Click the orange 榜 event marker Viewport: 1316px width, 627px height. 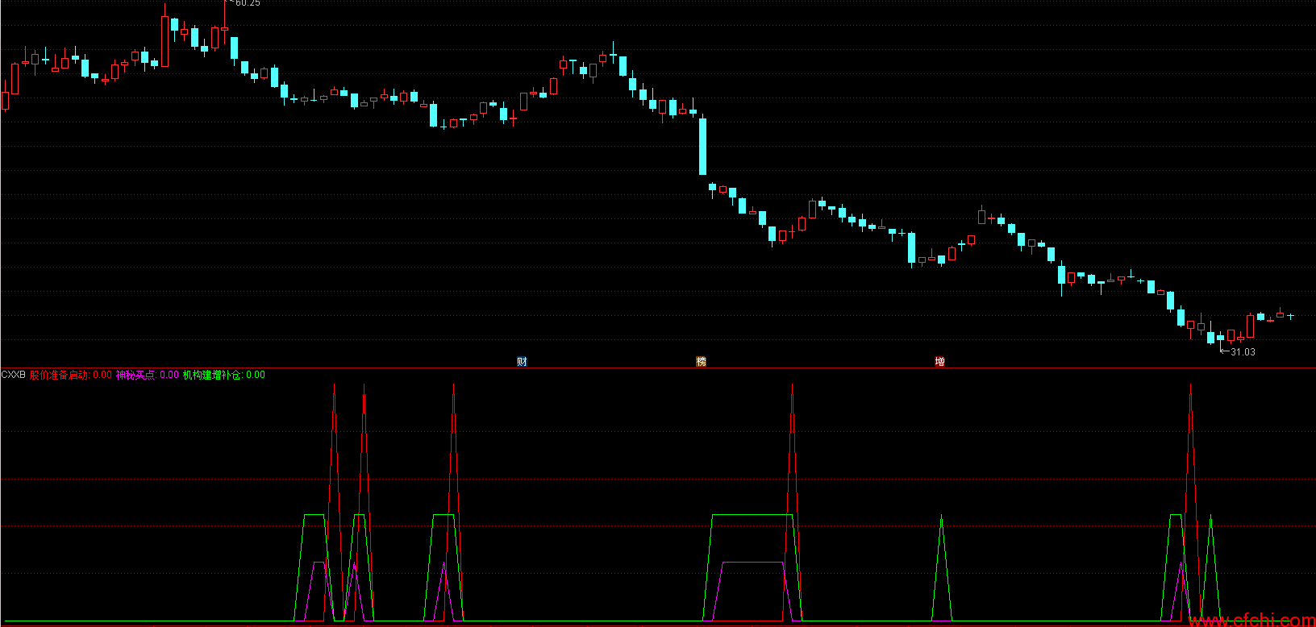[x=701, y=362]
